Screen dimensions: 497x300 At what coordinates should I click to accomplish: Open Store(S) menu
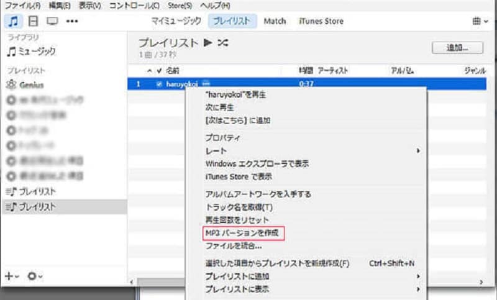180,6
